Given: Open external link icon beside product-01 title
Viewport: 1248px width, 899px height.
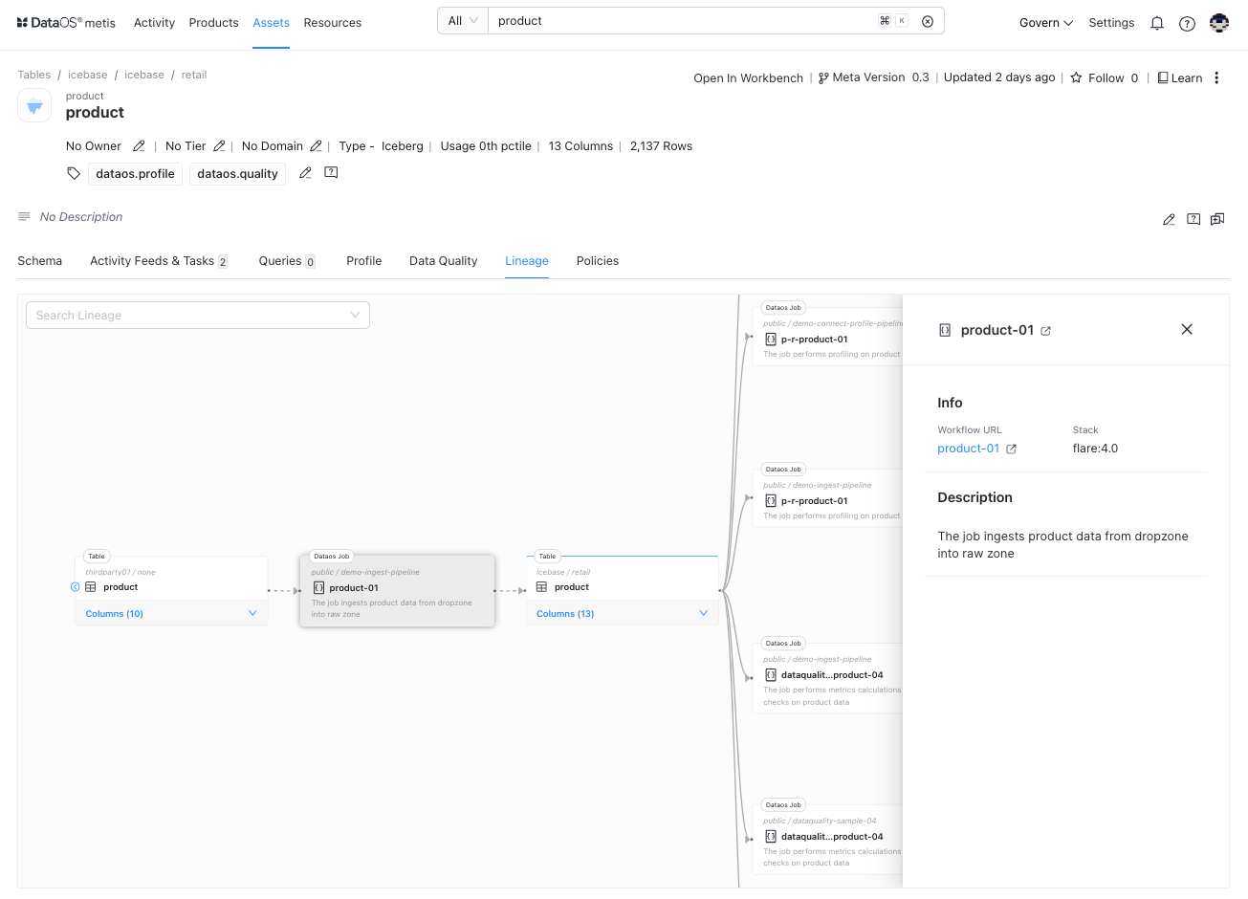Looking at the screenshot, I should coord(1045,331).
